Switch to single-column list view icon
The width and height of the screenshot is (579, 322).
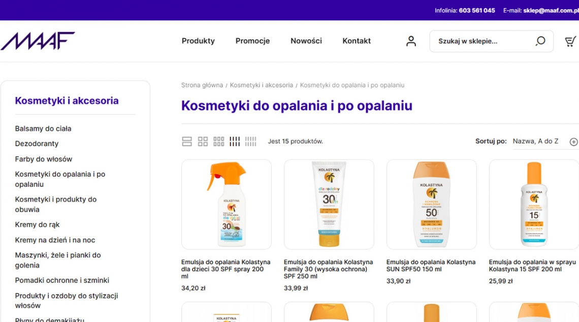187,142
